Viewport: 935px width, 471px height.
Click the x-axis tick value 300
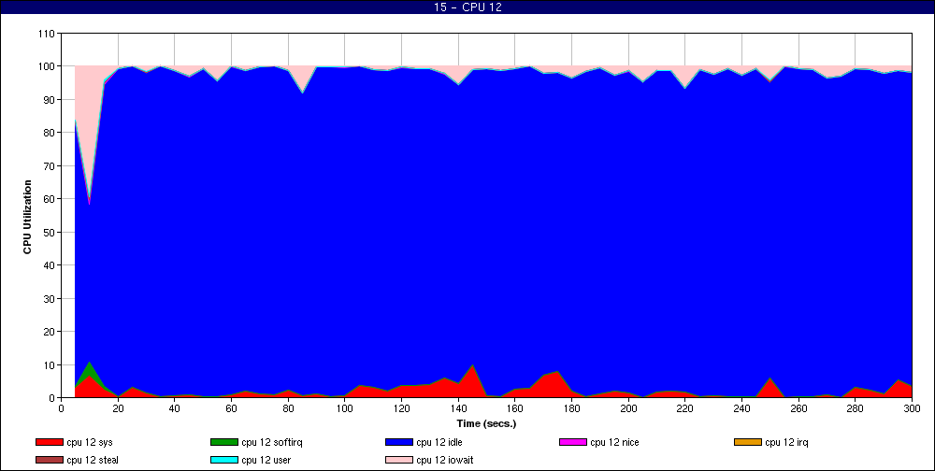pyautogui.click(x=912, y=408)
